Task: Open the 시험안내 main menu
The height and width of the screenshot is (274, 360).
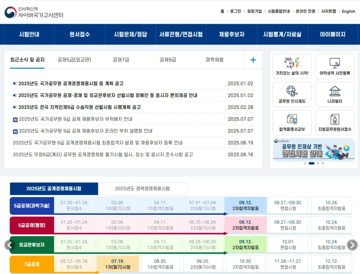Action: [29, 34]
